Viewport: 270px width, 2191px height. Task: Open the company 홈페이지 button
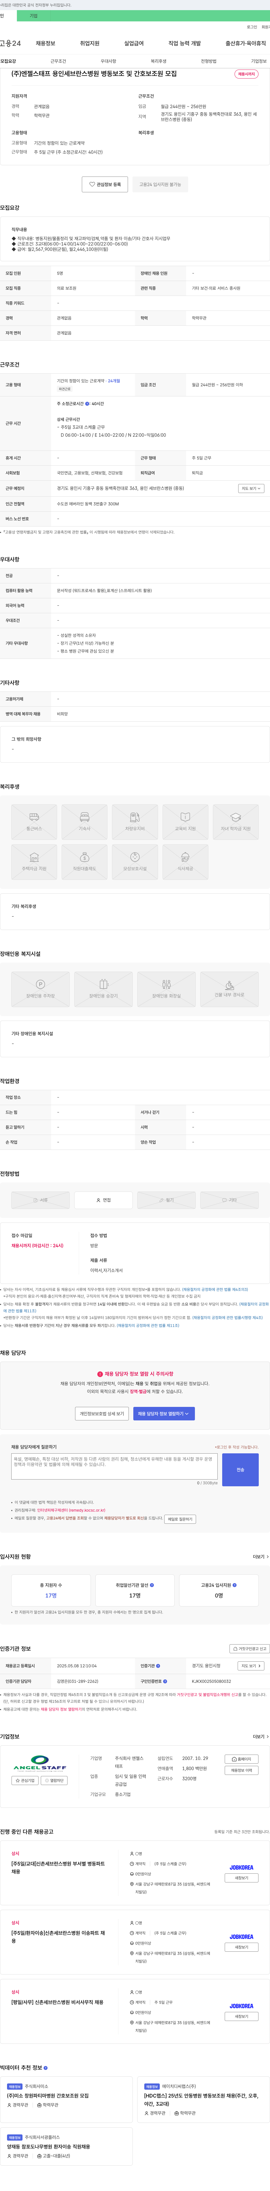tap(241, 1759)
